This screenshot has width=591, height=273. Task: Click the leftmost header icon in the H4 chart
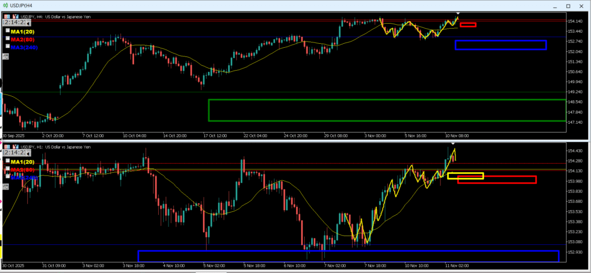pos(6,16)
